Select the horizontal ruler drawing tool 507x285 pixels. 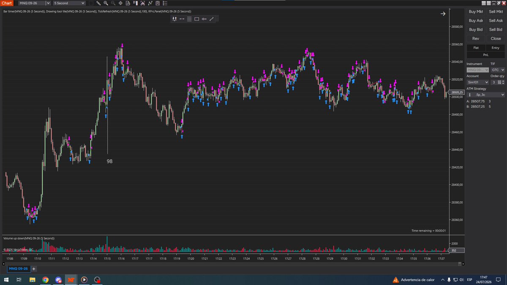coord(182,19)
